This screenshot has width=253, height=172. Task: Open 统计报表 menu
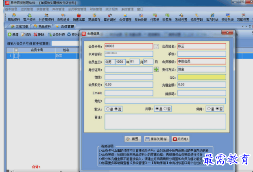point(112,9)
